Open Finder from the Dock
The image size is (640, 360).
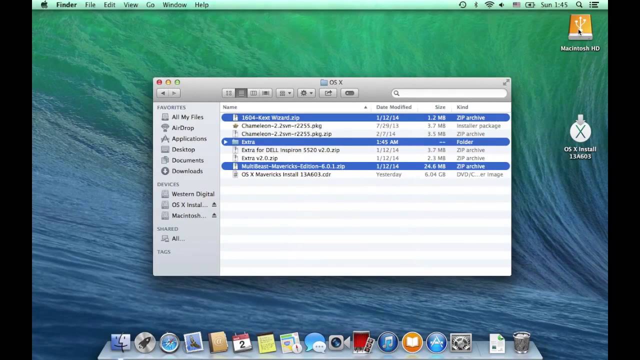(120, 342)
